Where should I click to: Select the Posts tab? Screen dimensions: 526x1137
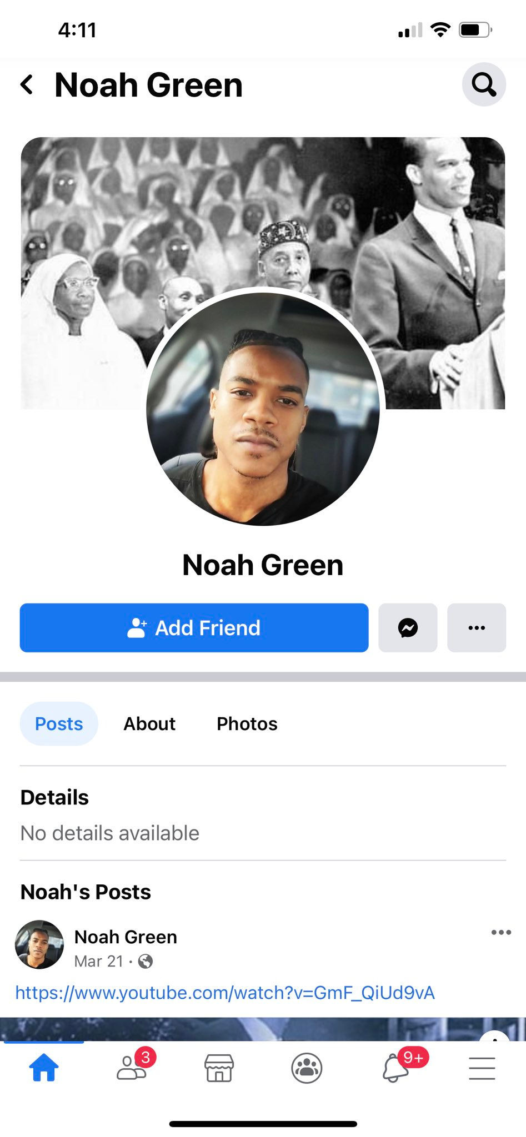tap(59, 723)
